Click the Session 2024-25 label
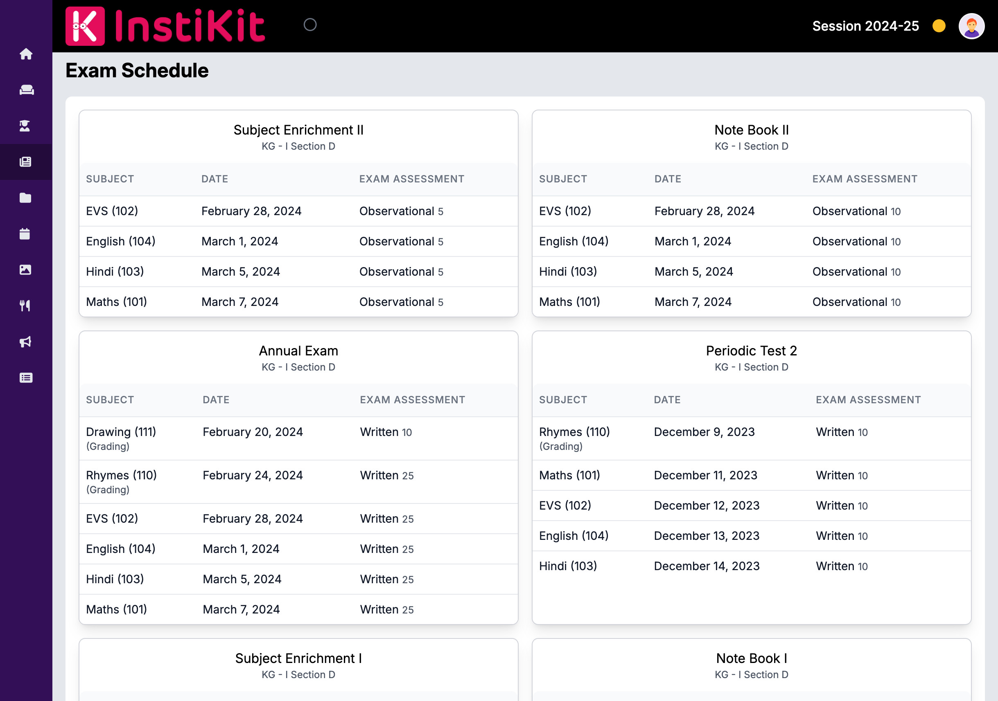 point(865,26)
